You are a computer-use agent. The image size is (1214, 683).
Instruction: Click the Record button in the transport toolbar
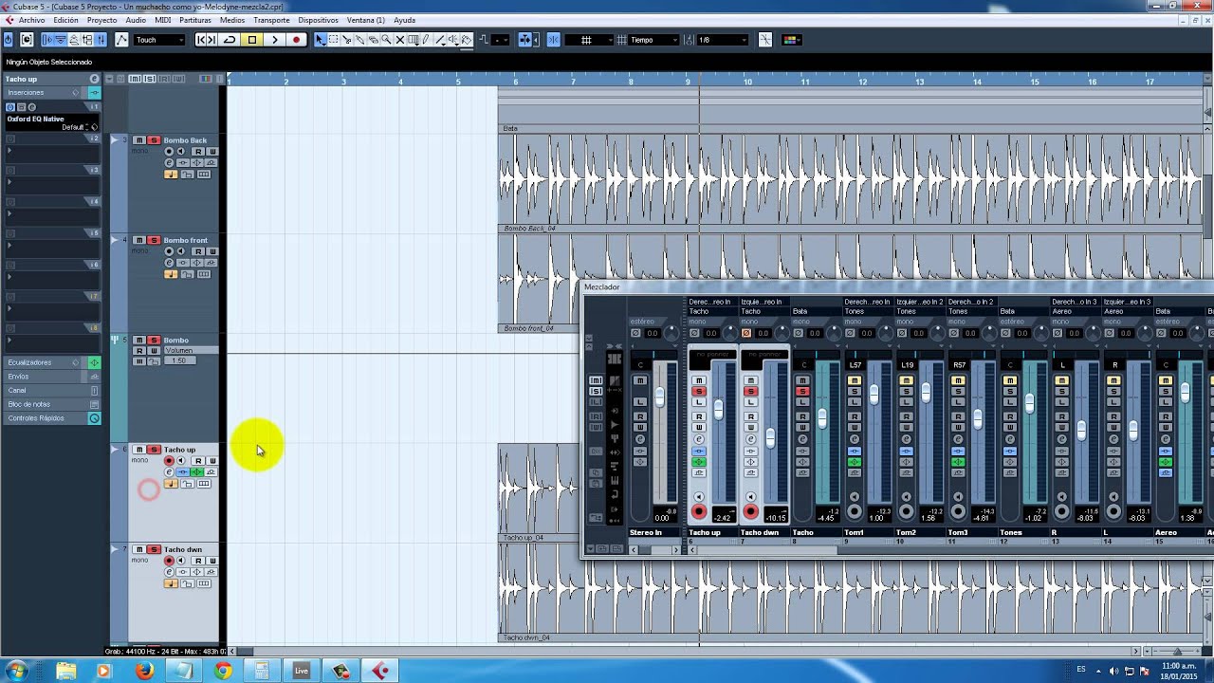pyautogui.click(x=297, y=40)
